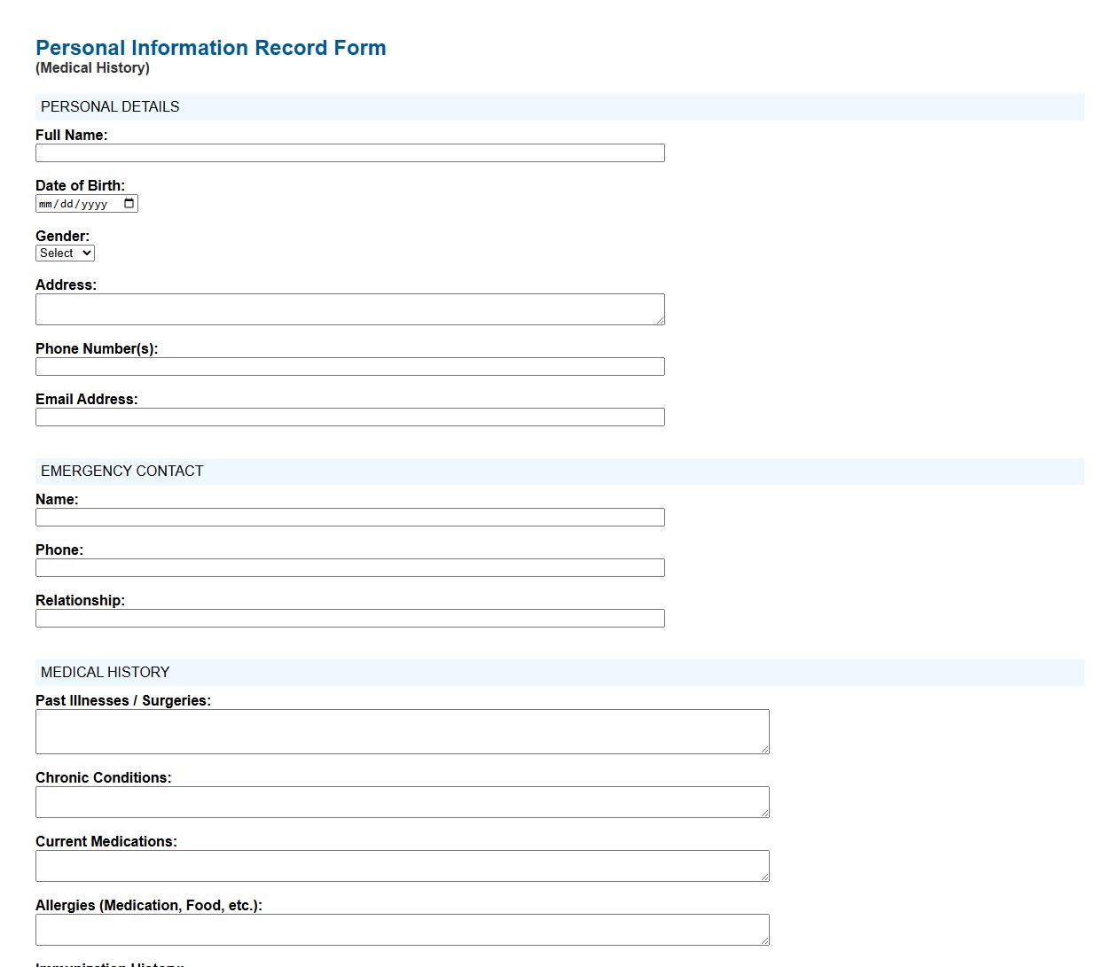The image size is (1120, 967).
Task: Select the month segment in the date field
Action: (46, 203)
